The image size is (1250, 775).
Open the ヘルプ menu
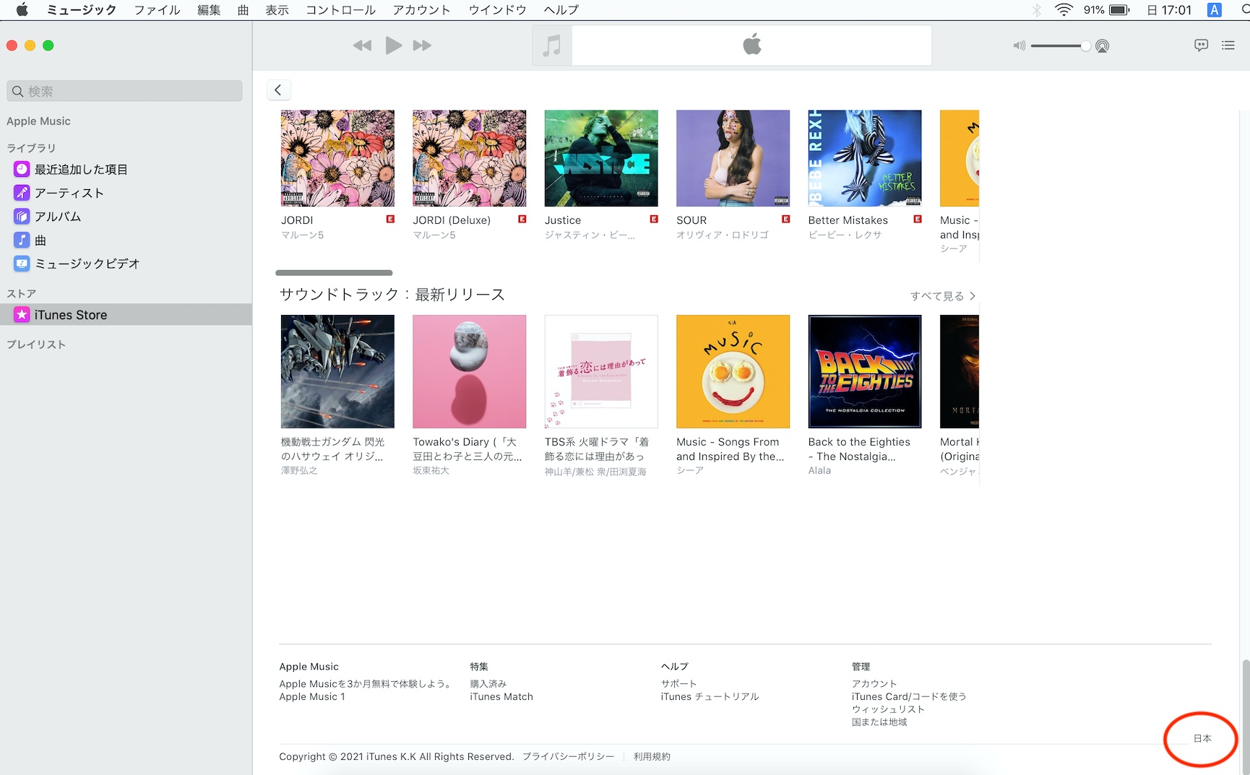[561, 10]
